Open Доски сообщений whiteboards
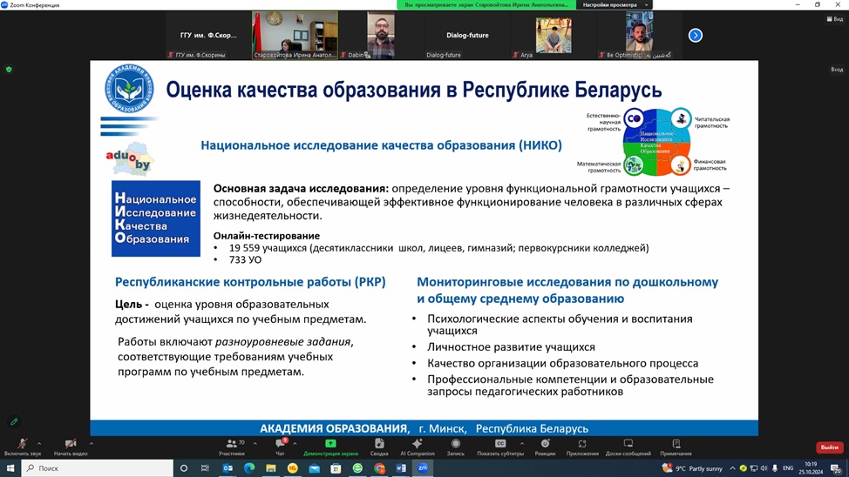The width and height of the screenshot is (849, 477). (x=628, y=447)
